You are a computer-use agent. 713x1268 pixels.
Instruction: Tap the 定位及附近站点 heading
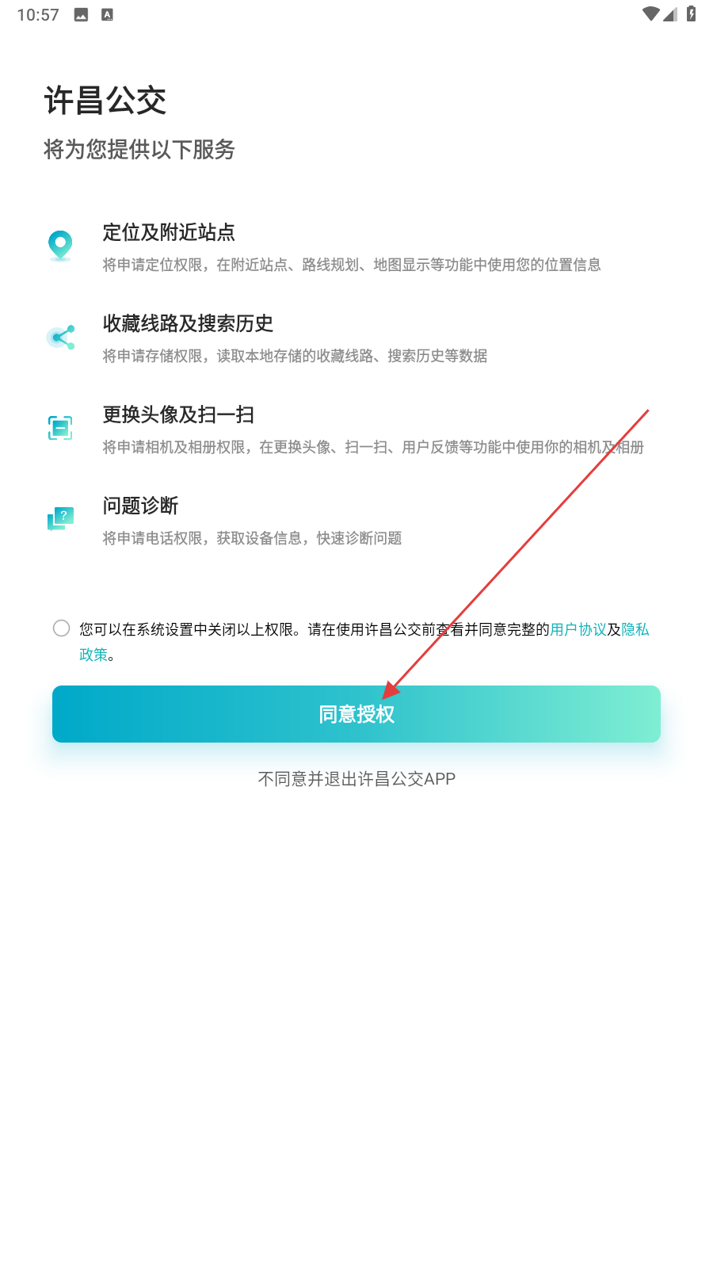click(x=169, y=232)
